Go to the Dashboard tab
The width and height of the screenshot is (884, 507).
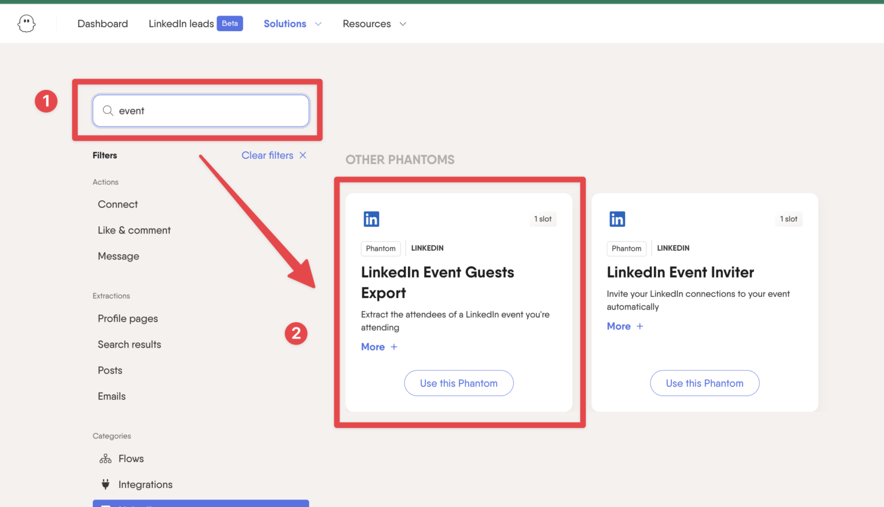102,24
